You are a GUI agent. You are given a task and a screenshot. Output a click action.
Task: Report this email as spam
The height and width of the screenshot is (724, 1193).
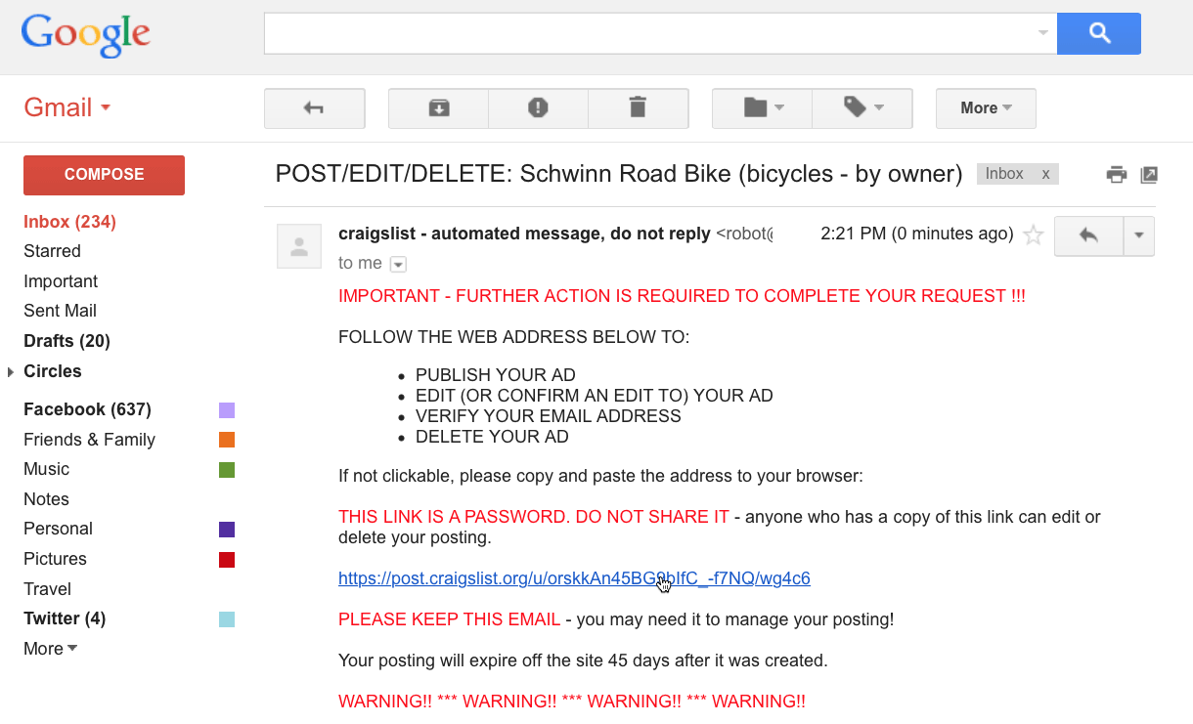538,107
